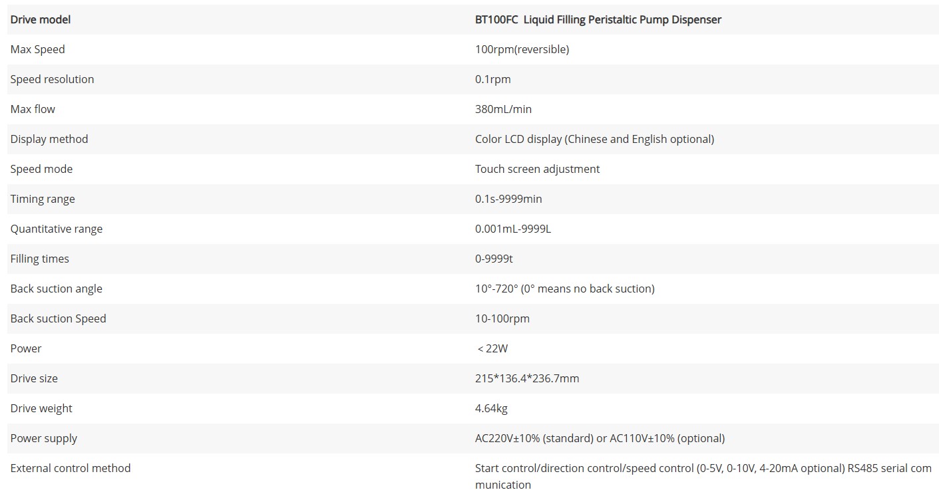Click the 4.64kg drive weight value
Viewport: 939px width, 496px height.
[x=491, y=408]
